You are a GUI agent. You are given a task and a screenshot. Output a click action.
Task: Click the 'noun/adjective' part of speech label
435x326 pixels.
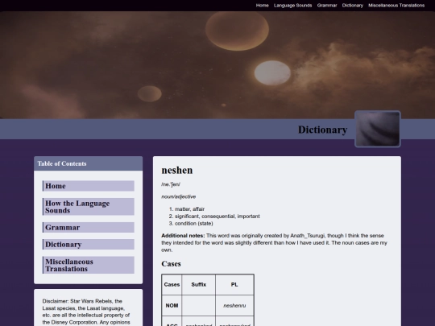tap(178, 196)
